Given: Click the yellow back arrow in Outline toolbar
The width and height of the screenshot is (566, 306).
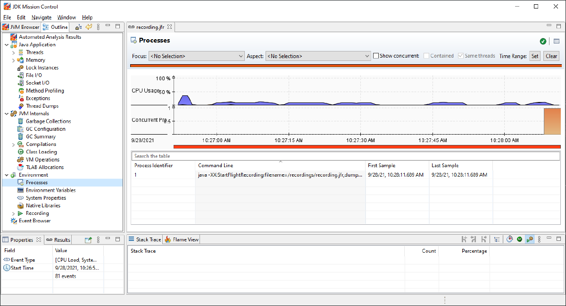Looking at the screenshot, I should [88, 27].
